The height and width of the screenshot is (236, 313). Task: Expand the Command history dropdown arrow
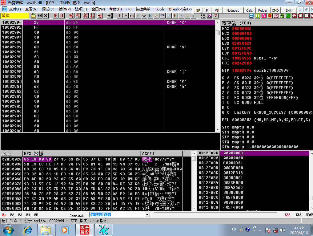pyautogui.click(x=147, y=215)
